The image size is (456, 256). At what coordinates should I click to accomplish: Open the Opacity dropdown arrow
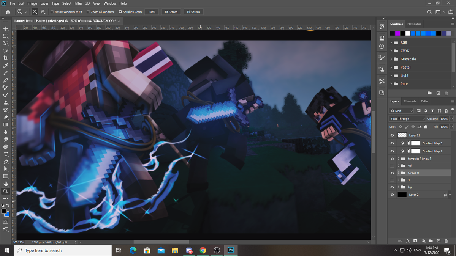click(451, 119)
